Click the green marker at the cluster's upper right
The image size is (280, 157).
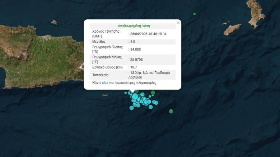[x=153, y=93]
